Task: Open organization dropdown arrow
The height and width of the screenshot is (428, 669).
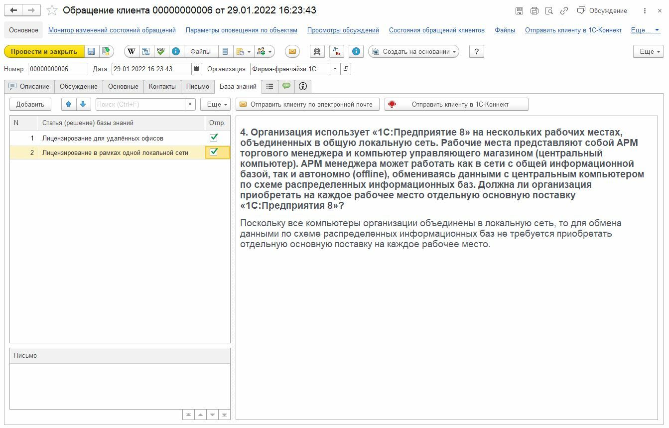Action: pyautogui.click(x=335, y=69)
